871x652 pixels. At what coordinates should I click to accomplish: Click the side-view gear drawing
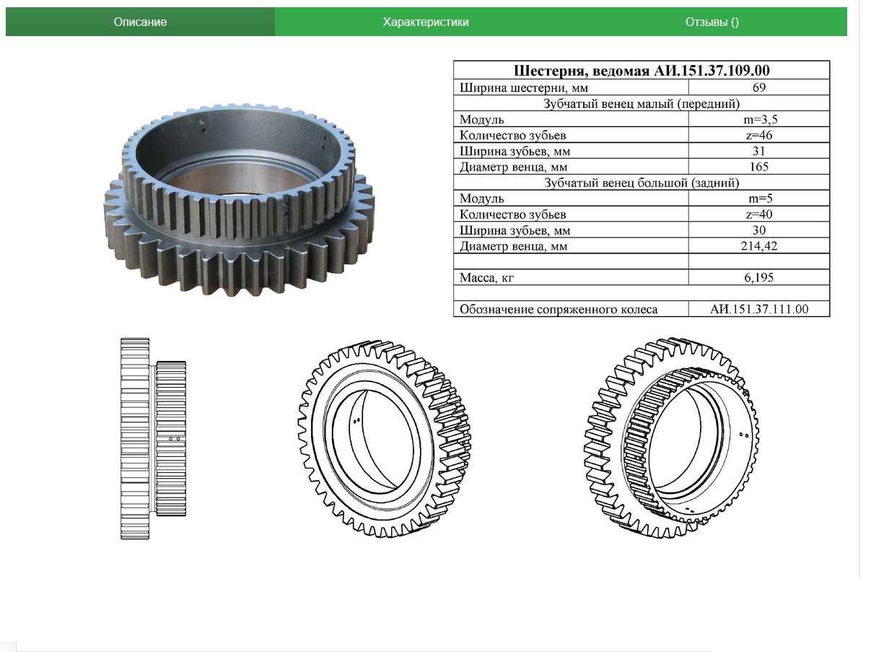click(153, 438)
